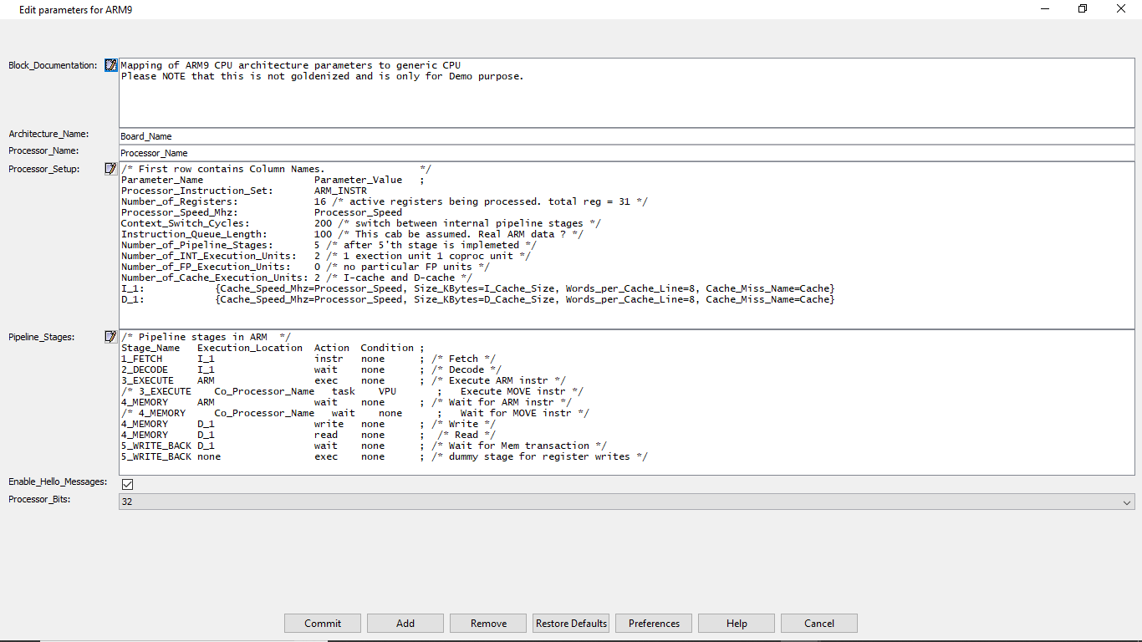Viewport: 1142px width, 642px height.
Task: Open the Preferences dialog
Action: (x=654, y=623)
